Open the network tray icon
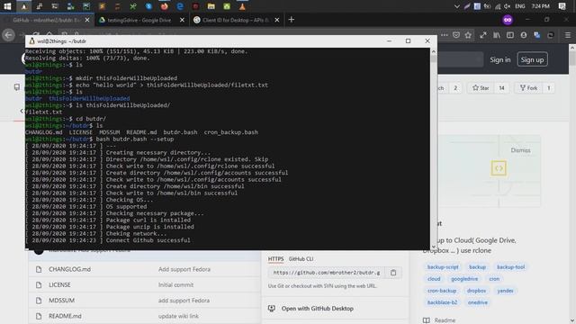 tap(498, 6)
